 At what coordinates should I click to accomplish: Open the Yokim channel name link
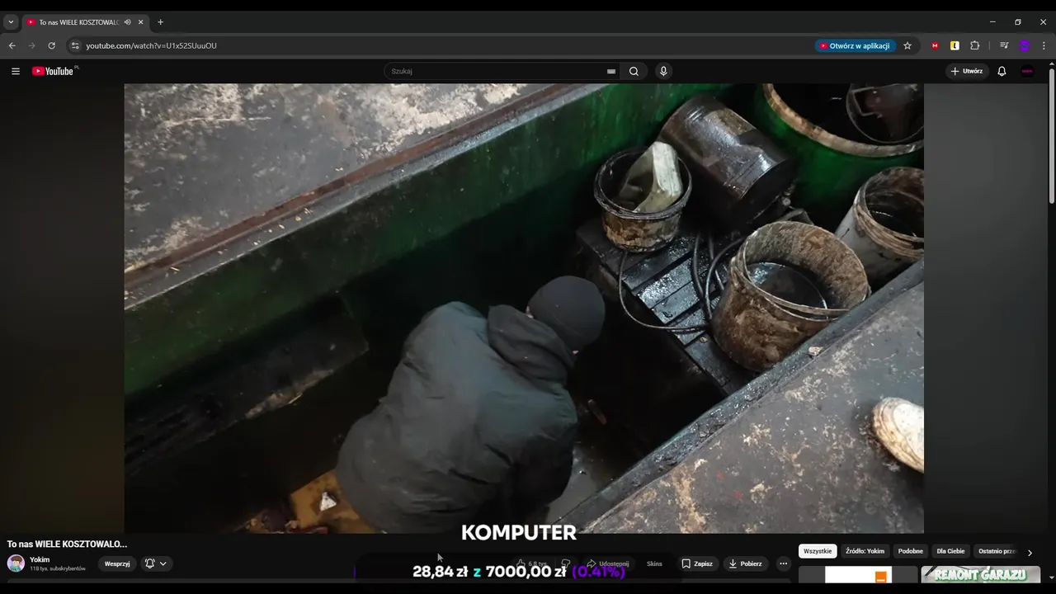[40, 559]
